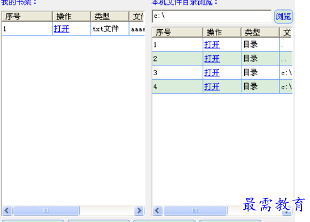Select the number 3 cell in the file browser table
The width and height of the screenshot is (310, 222).
(177, 73)
